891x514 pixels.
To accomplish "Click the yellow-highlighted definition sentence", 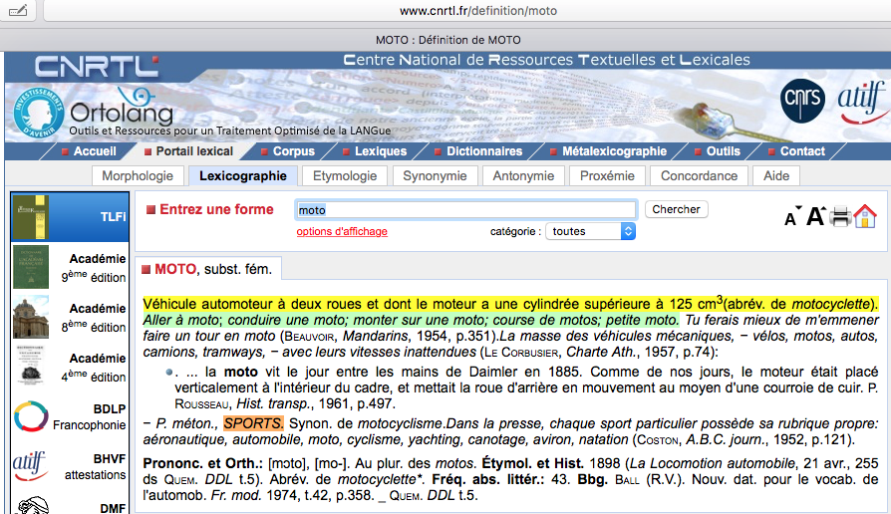I will [x=510, y=304].
